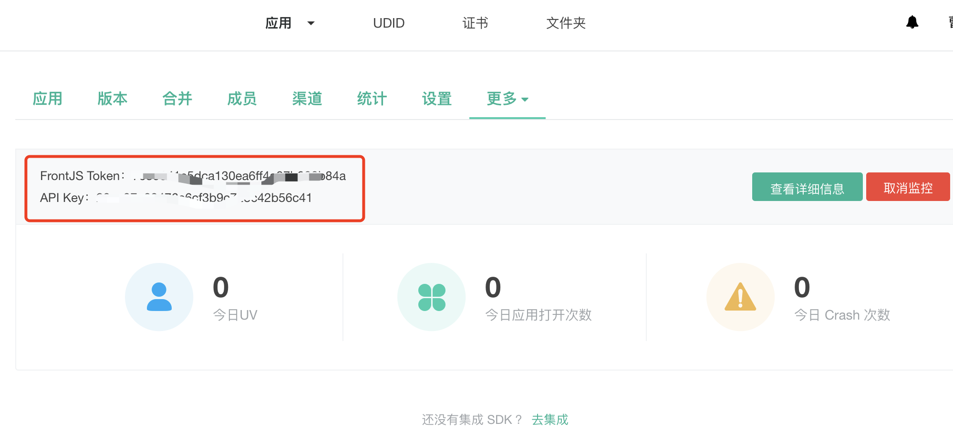Viewport: 953px width, 442px height.
Task: Go to 证书 in the top navigation
Action: (x=475, y=23)
